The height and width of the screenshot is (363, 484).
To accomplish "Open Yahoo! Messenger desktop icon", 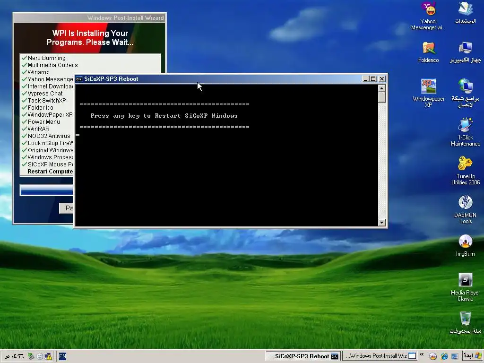I will tap(428, 16).
